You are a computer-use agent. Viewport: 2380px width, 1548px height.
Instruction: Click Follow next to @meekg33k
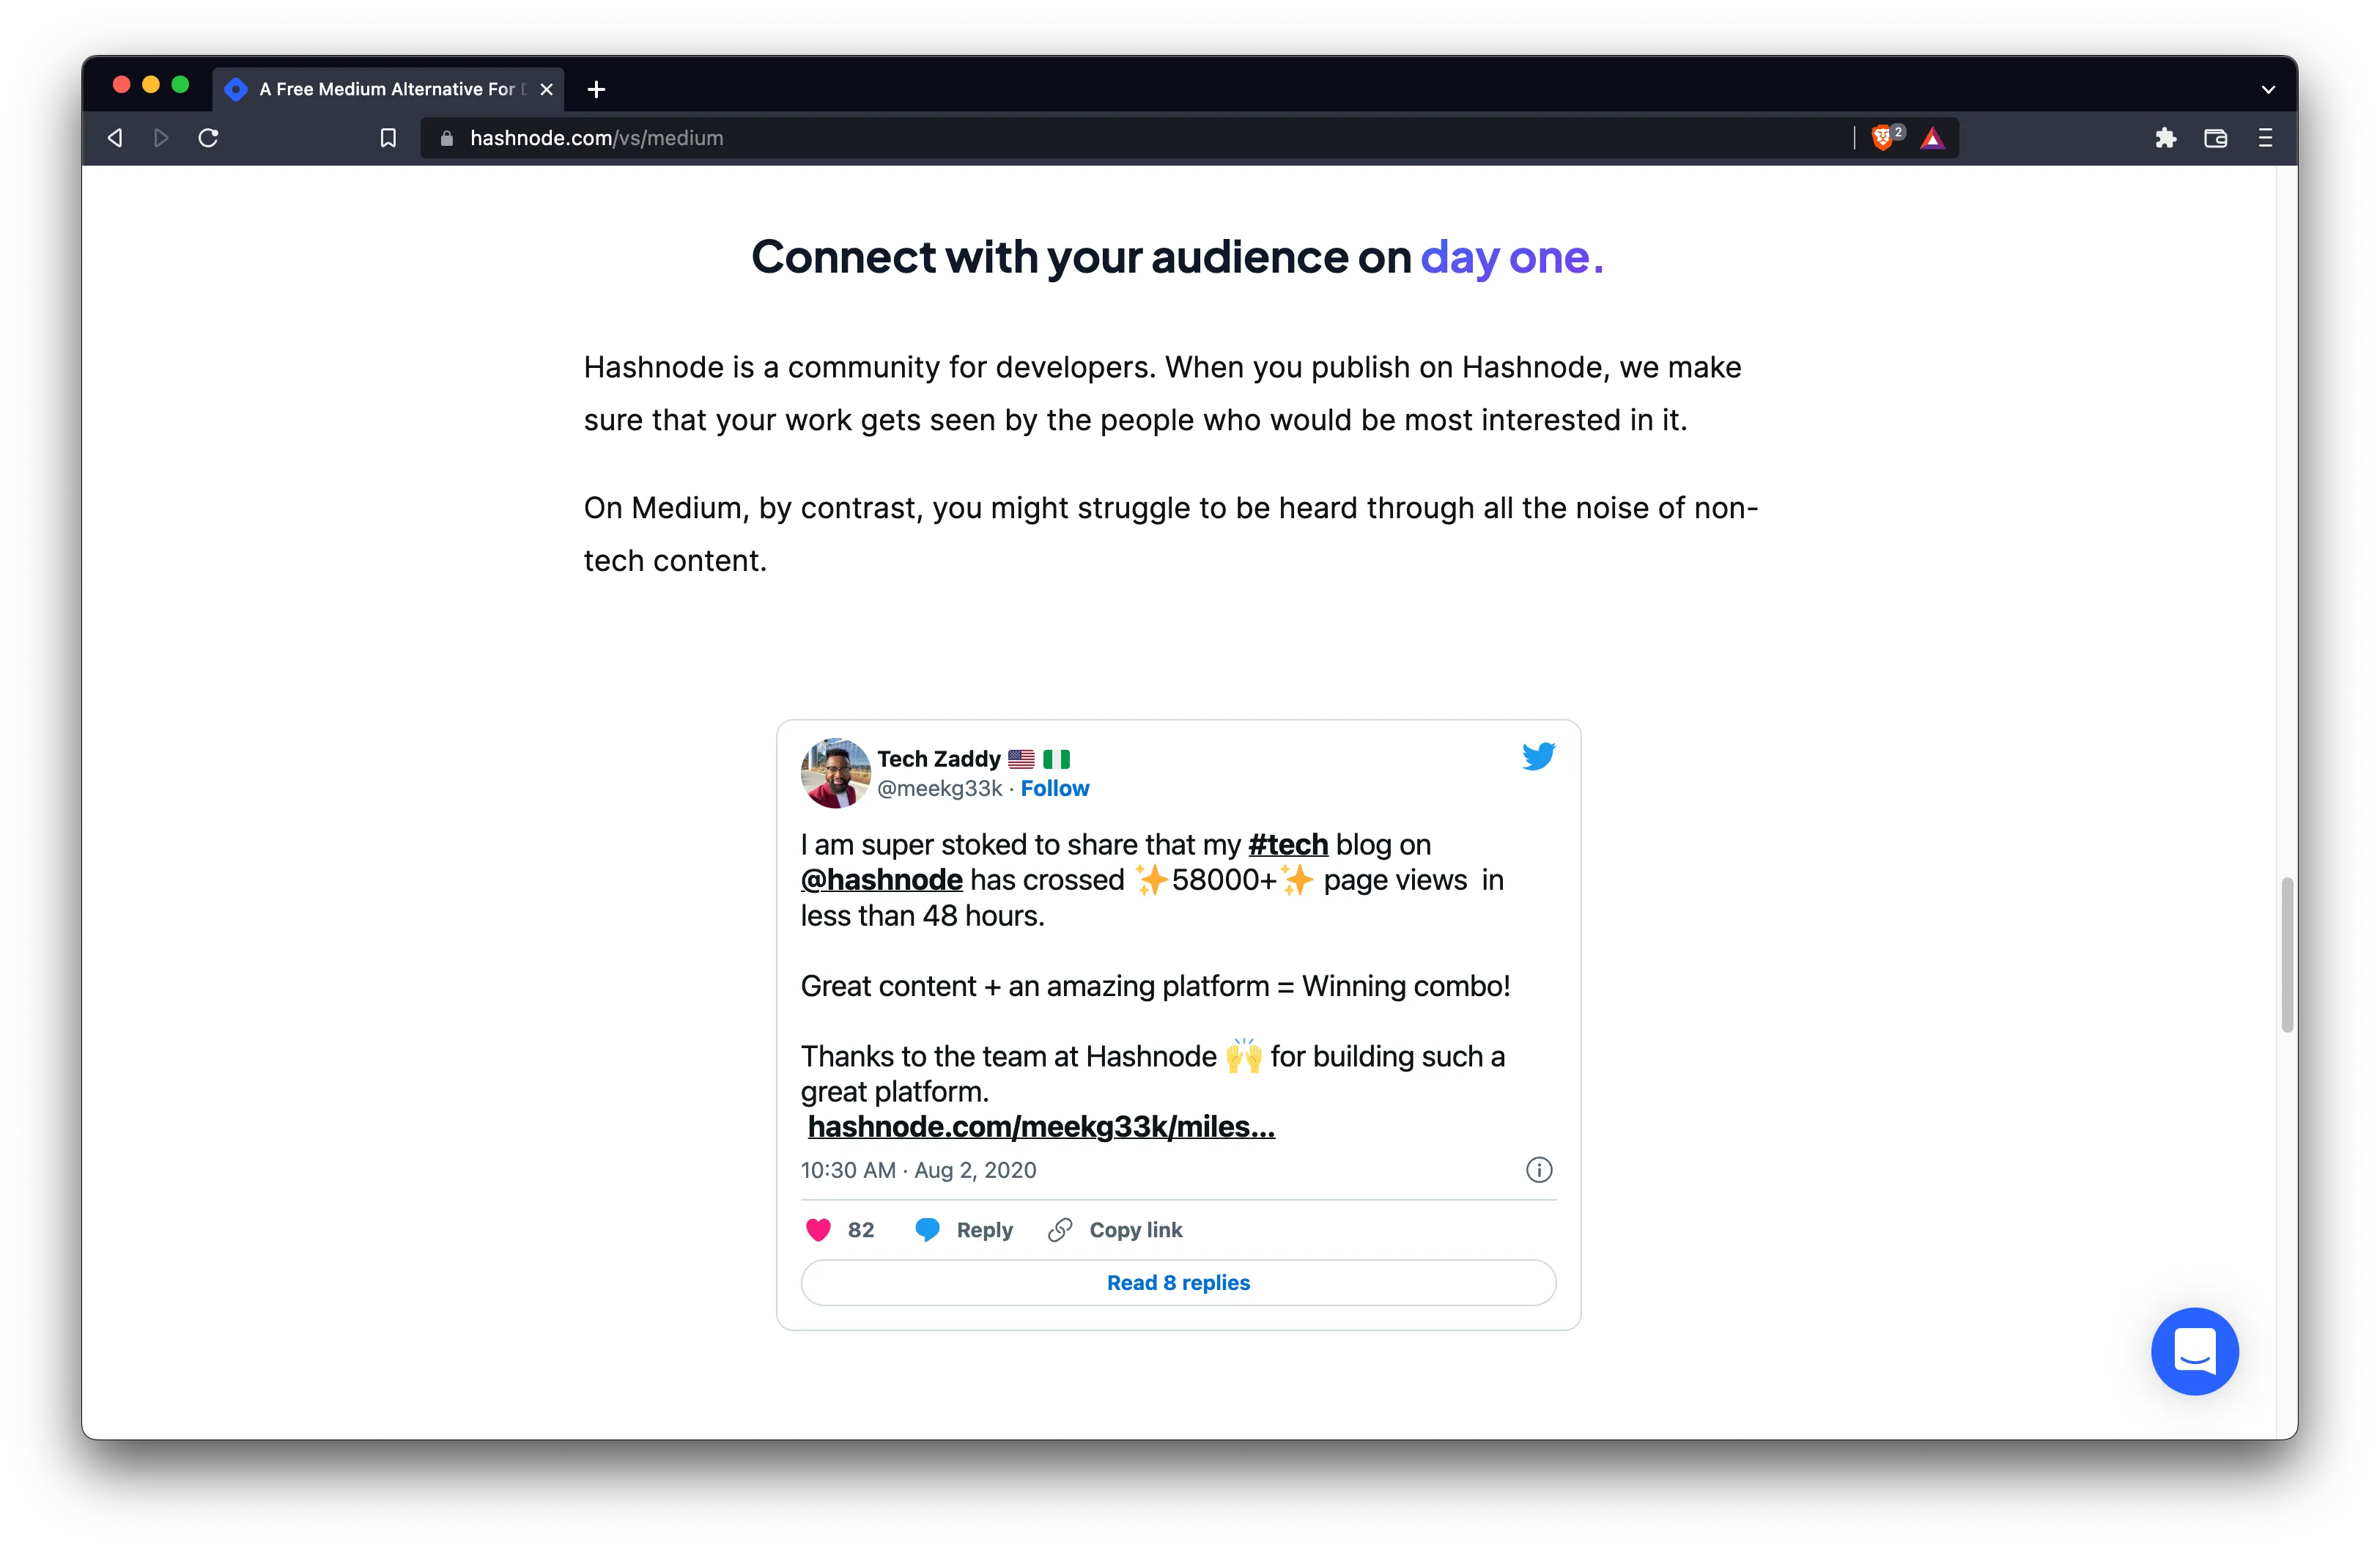click(x=1054, y=788)
